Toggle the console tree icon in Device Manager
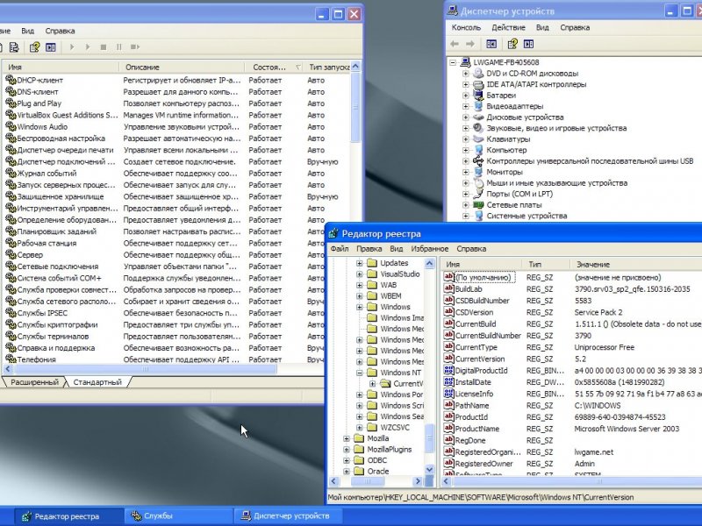This screenshot has width=702, height=526. pos(491,44)
